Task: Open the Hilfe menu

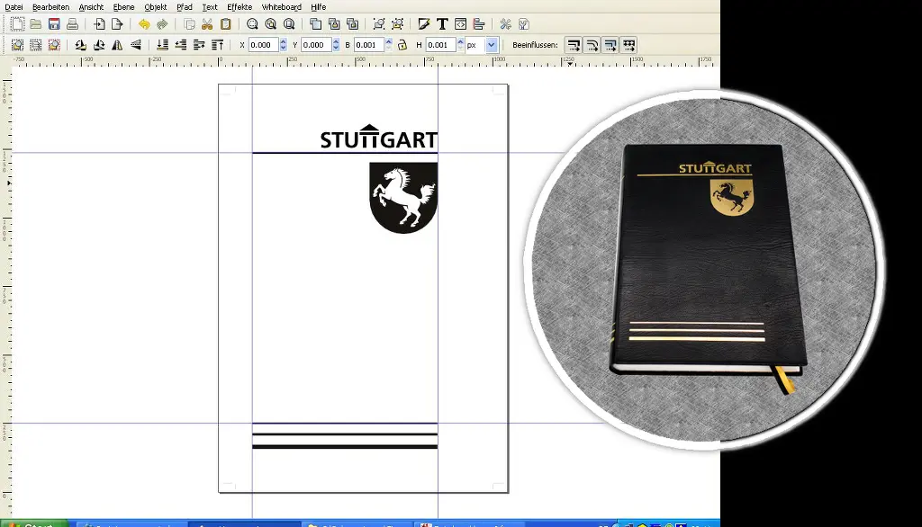Action: tap(318, 7)
